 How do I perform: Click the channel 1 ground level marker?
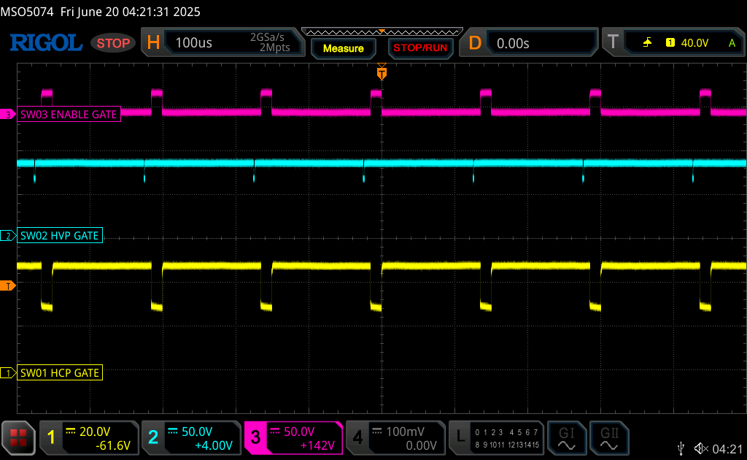pyautogui.click(x=7, y=373)
